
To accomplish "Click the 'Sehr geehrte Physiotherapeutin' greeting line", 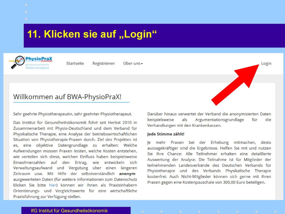I will [x=73, y=114].
